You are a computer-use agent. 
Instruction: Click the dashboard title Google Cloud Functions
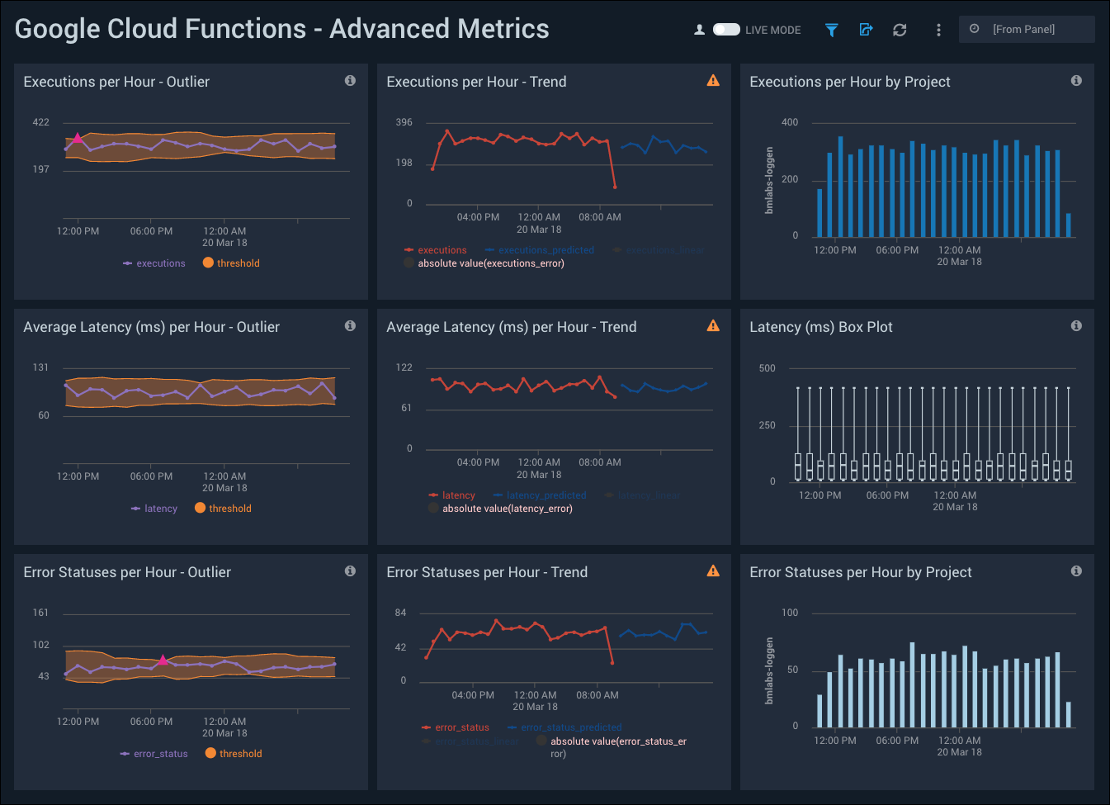click(x=281, y=28)
